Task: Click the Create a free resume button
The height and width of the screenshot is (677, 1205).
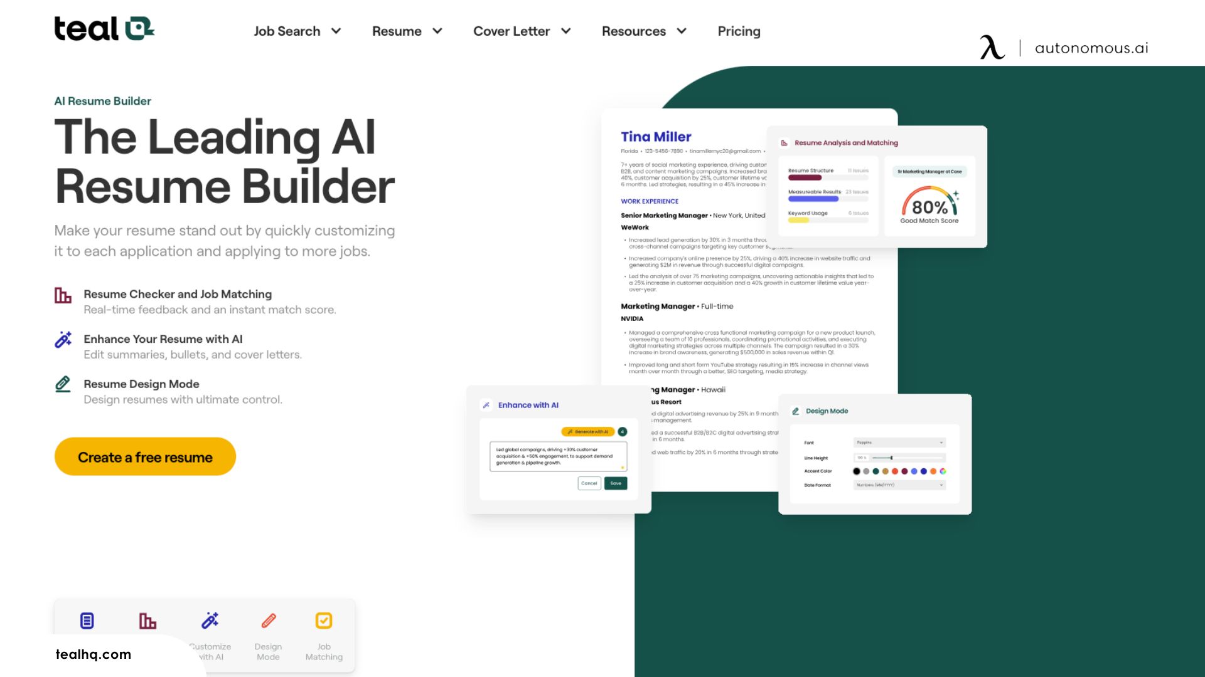Action: tap(145, 456)
